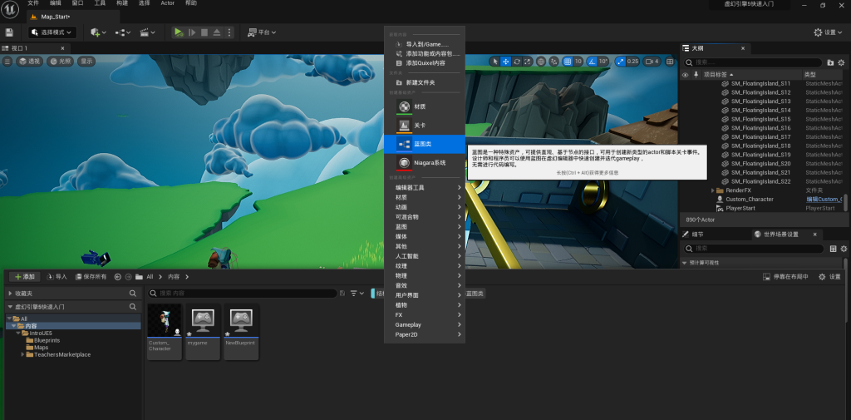Switch to the 细节 details tab
This screenshot has height=420, width=851.
(697, 235)
